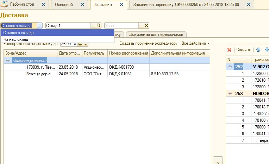
Task: Click the right arrow transfer button
Action: 218,162
